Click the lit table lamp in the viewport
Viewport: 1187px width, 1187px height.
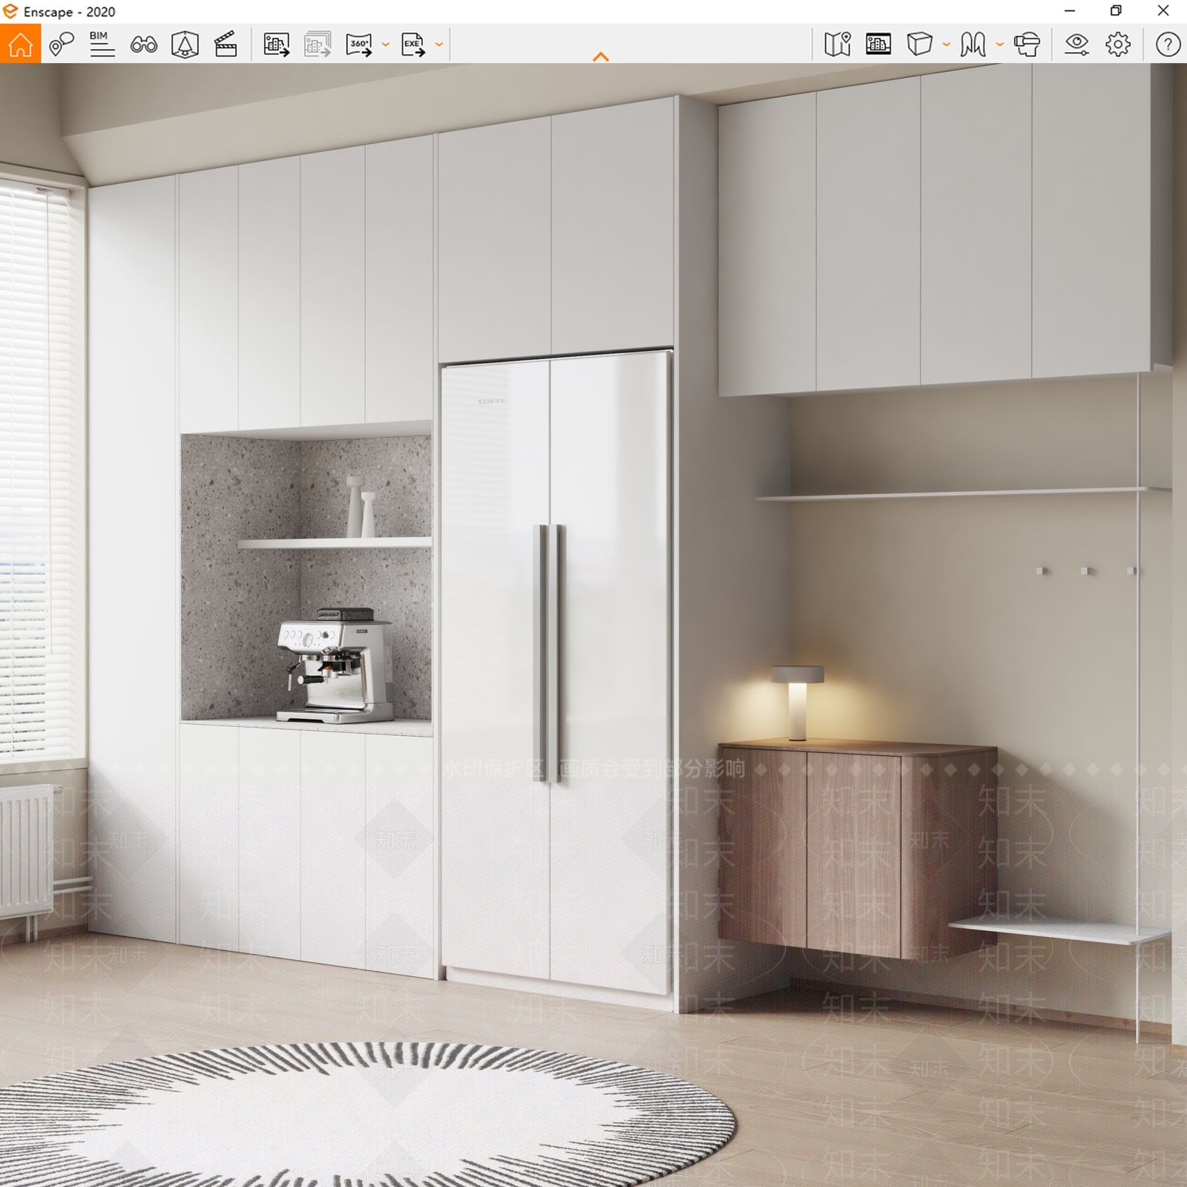[x=798, y=702]
